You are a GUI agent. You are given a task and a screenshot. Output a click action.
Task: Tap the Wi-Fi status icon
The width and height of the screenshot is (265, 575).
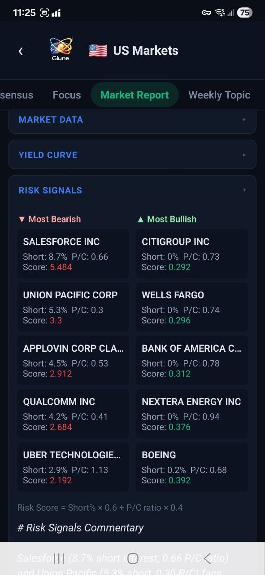pos(220,12)
